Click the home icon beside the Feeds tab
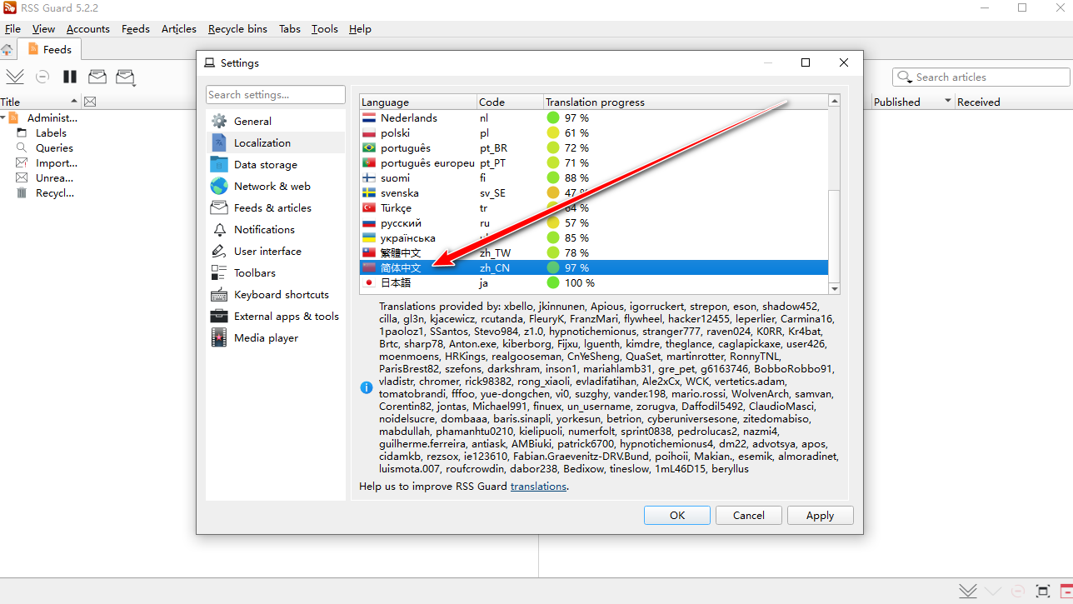1073x604 pixels. [7, 50]
